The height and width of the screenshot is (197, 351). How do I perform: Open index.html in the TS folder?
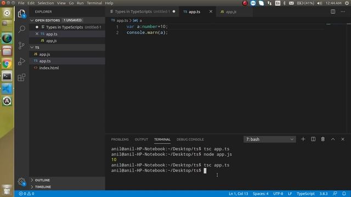click(67, 68)
